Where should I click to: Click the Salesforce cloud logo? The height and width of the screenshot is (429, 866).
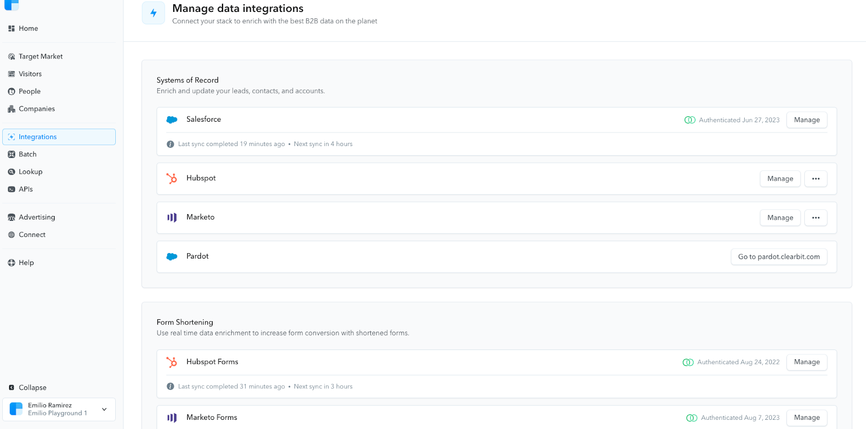click(172, 120)
